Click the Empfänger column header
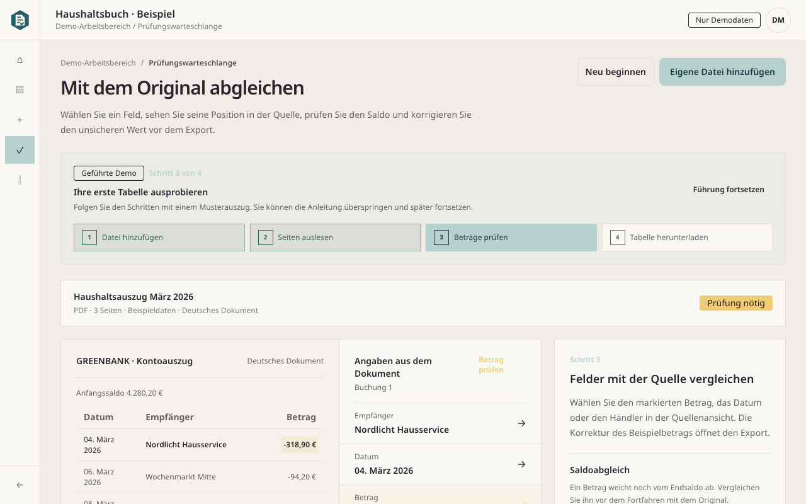 (x=170, y=417)
